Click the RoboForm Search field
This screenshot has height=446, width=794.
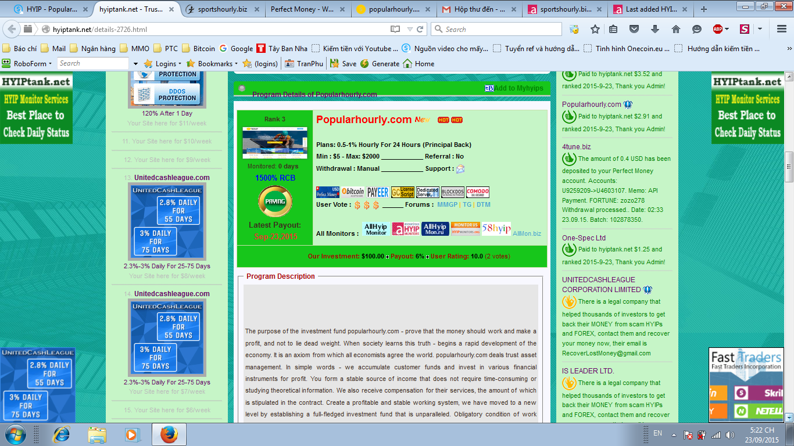point(93,63)
